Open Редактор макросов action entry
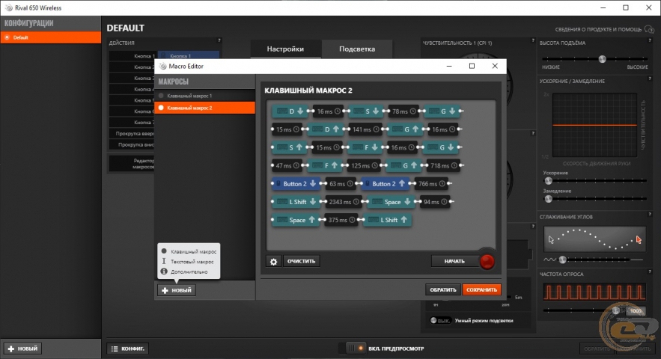The height and width of the screenshot is (359, 661). [132, 164]
